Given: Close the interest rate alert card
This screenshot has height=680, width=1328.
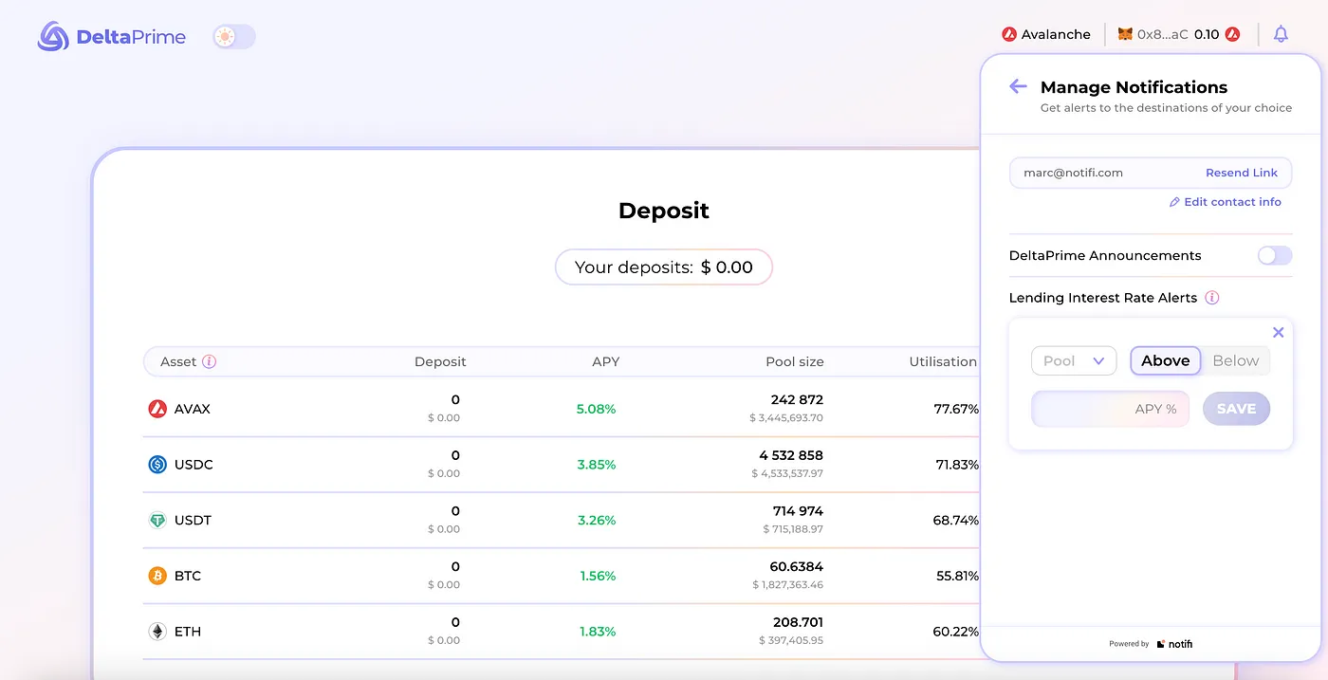Looking at the screenshot, I should 1278,332.
